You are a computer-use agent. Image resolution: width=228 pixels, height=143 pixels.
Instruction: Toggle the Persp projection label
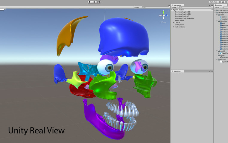click(163, 22)
